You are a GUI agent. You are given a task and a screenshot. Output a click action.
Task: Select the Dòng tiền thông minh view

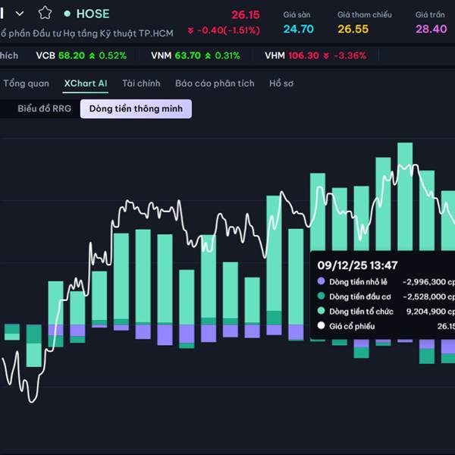point(136,108)
